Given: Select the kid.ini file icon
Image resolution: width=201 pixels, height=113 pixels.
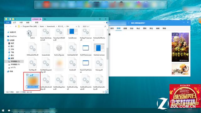Looking at the screenshot, I should click(x=30, y=33).
